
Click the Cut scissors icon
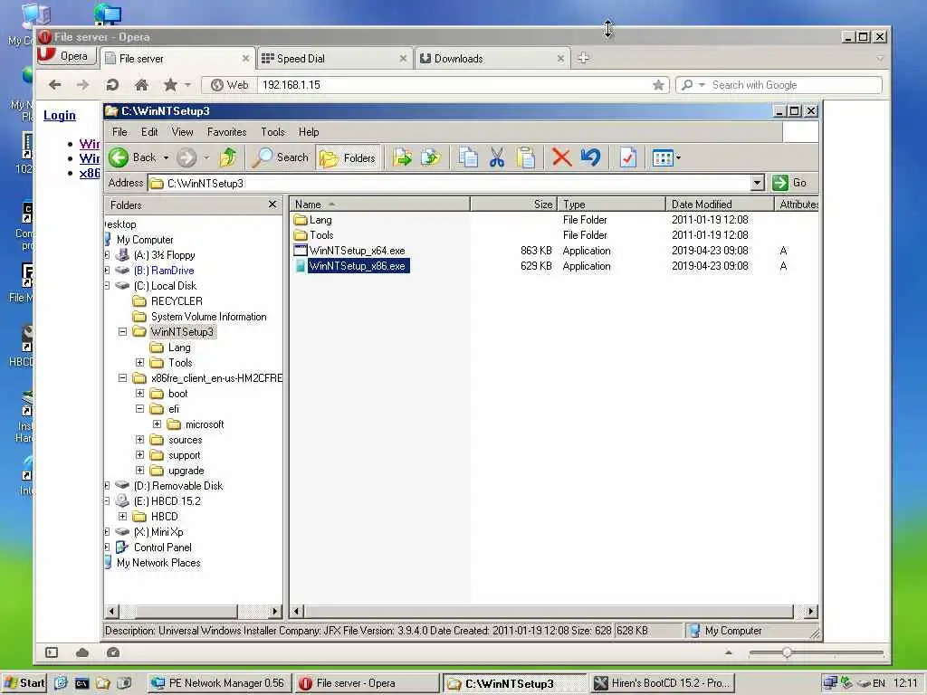497,157
